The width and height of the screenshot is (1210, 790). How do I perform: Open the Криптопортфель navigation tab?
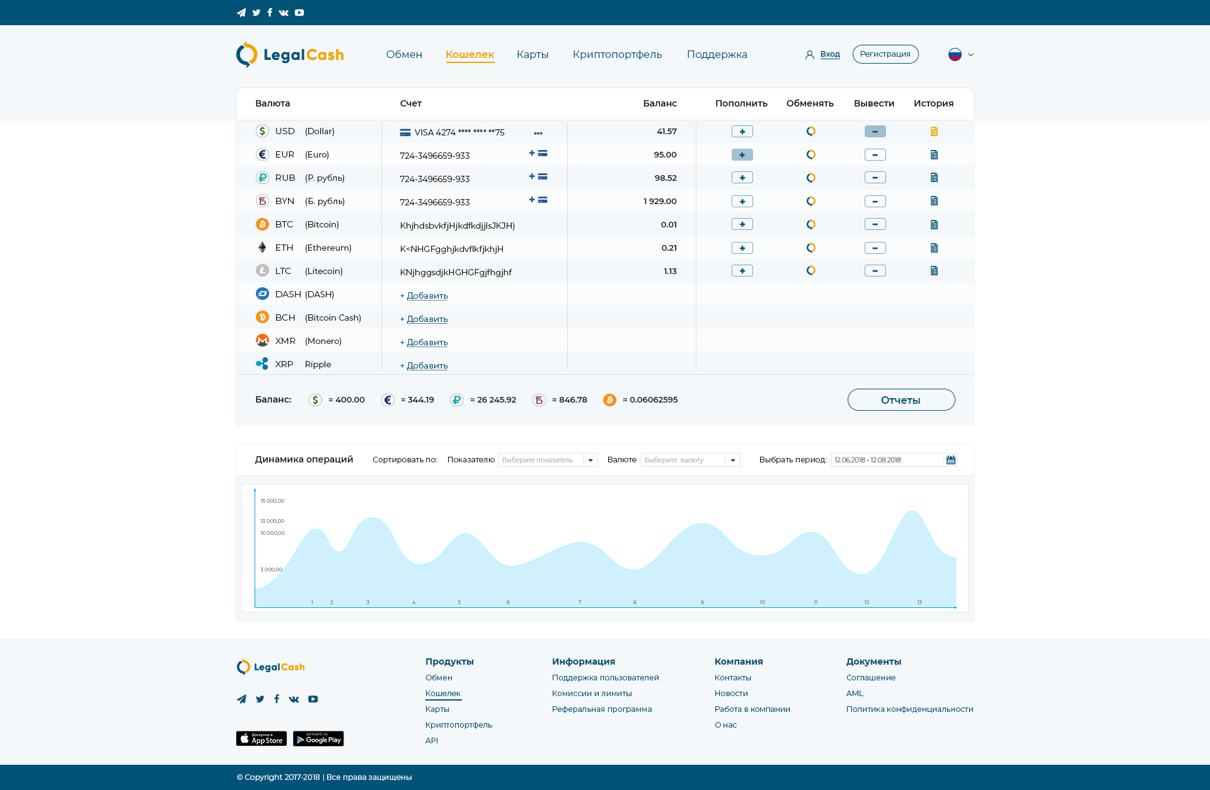tap(617, 55)
